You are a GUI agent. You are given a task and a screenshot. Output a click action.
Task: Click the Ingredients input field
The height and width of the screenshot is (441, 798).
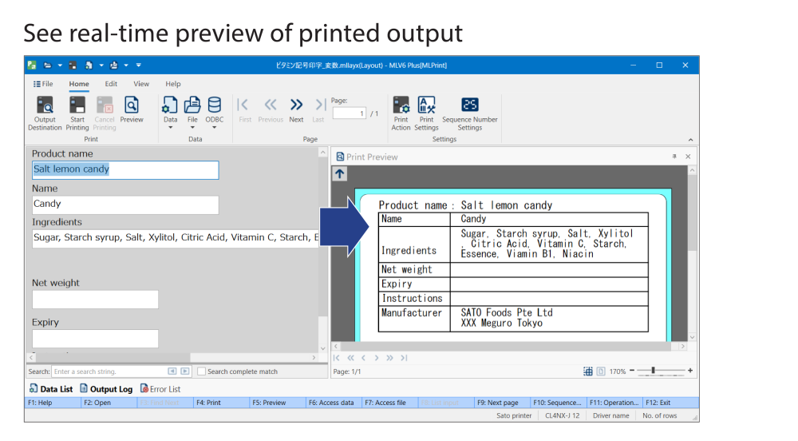coord(176,238)
